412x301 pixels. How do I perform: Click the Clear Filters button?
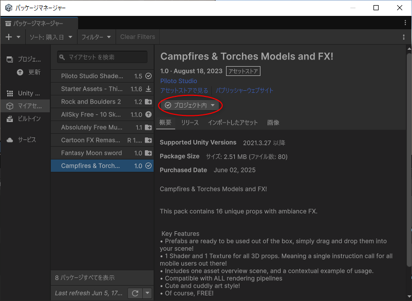click(x=138, y=37)
